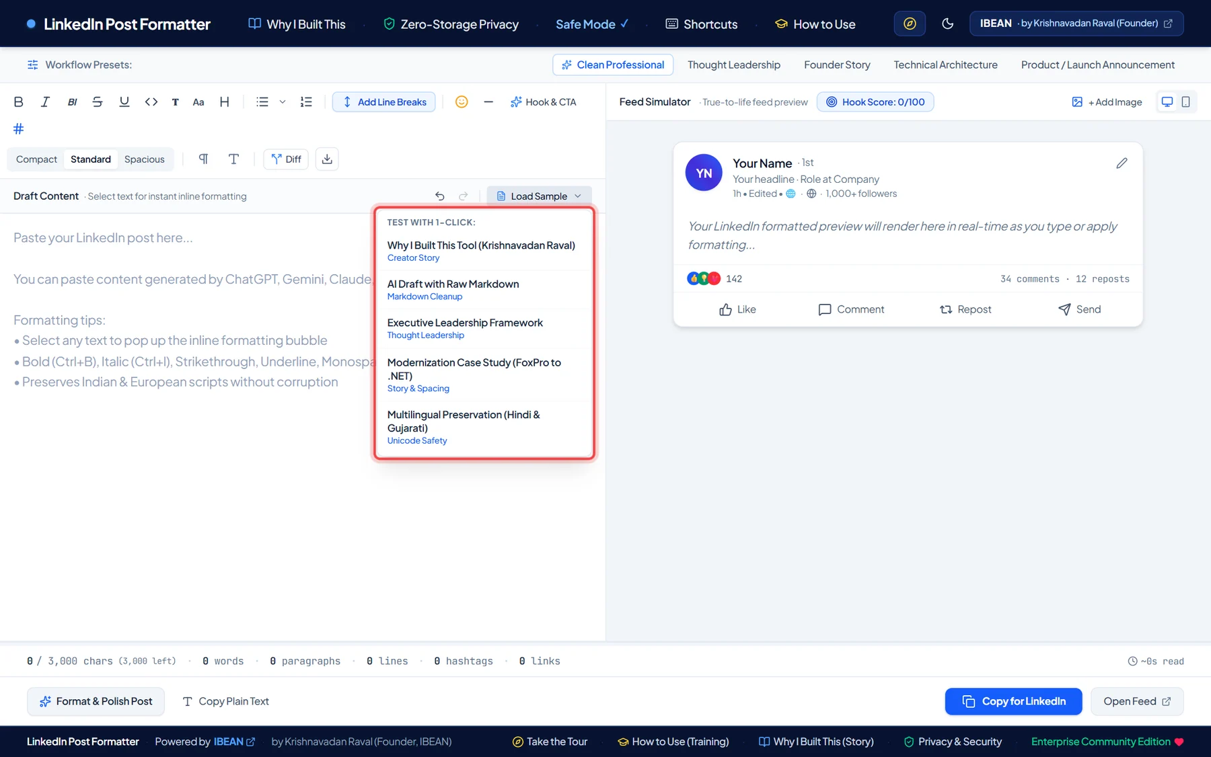1211x757 pixels.
Task: Choose sample AI Draft with Raw Markdown
Action: point(484,290)
